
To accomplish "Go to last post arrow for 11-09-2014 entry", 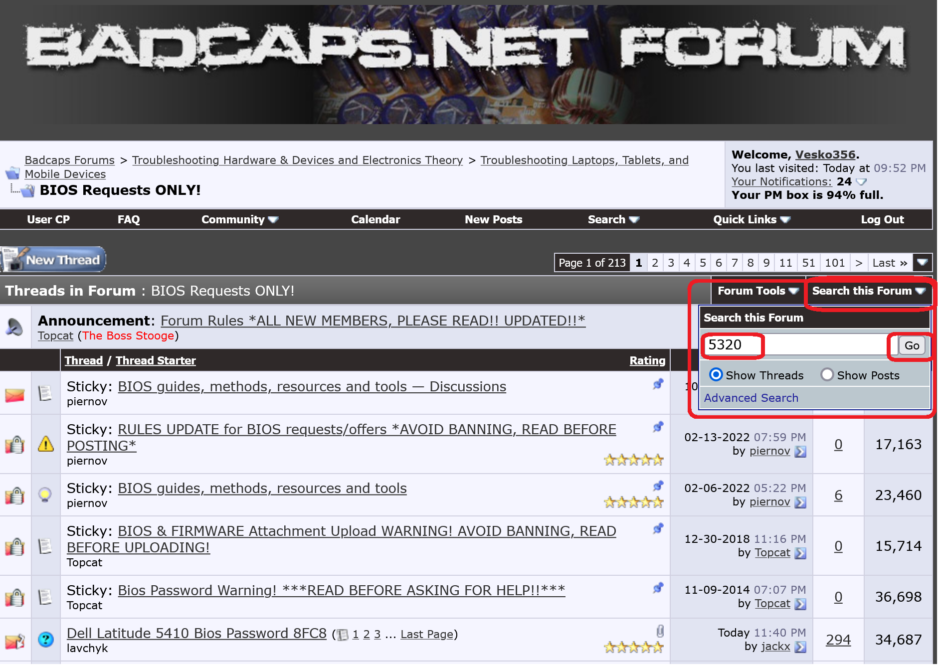I will coord(800,604).
